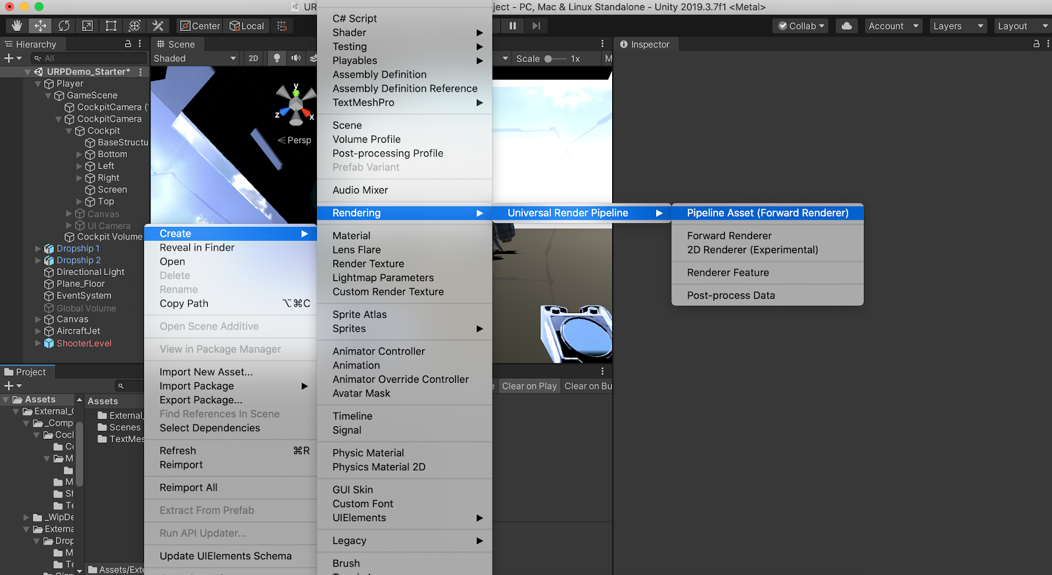Toggle scene audio speaker
This screenshot has width=1052, height=575.
click(x=297, y=59)
